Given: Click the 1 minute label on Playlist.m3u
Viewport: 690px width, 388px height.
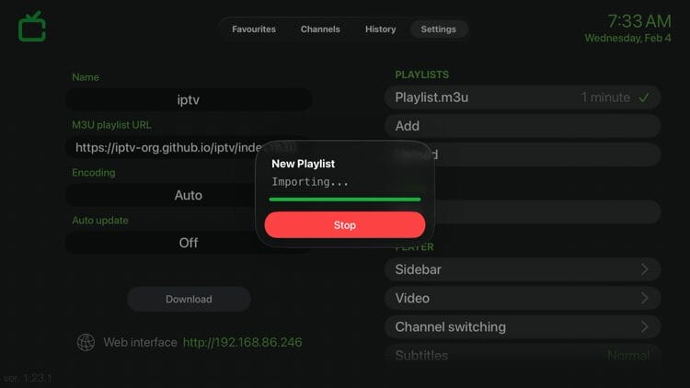Looking at the screenshot, I should click(x=605, y=97).
